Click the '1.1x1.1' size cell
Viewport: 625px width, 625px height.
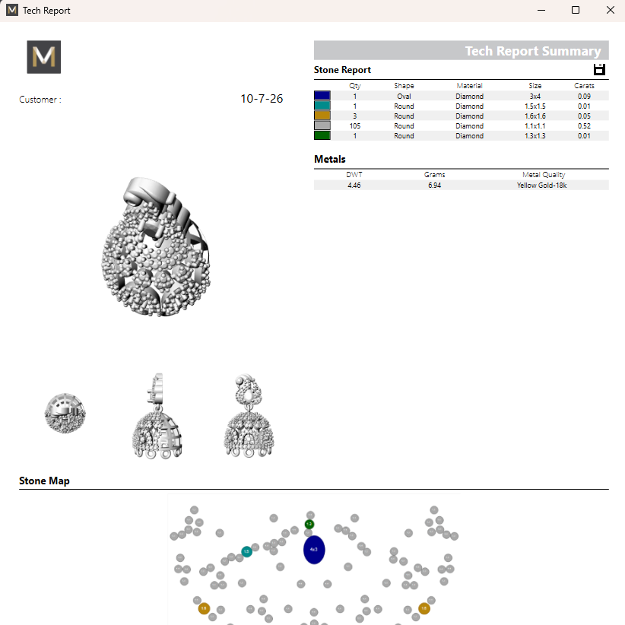[x=535, y=126]
